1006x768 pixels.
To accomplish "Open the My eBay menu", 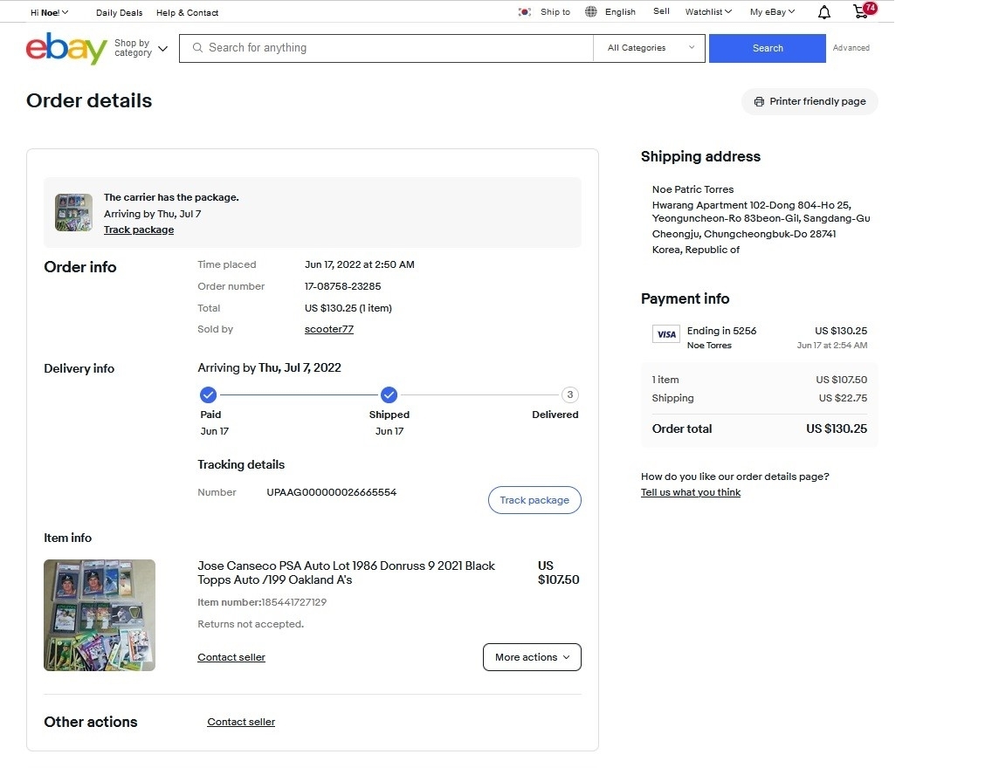I will (x=772, y=11).
